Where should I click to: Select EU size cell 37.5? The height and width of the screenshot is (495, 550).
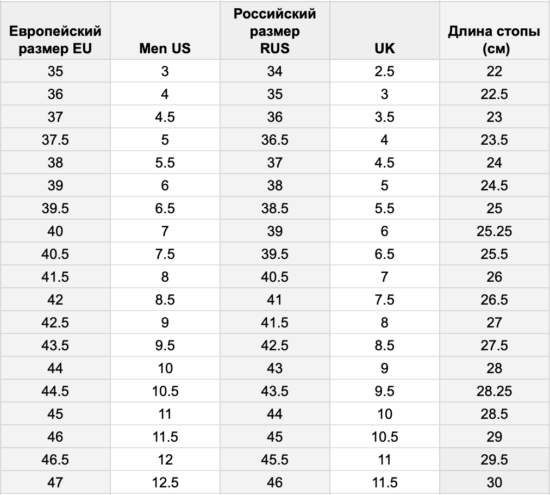click(x=55, y=140)
